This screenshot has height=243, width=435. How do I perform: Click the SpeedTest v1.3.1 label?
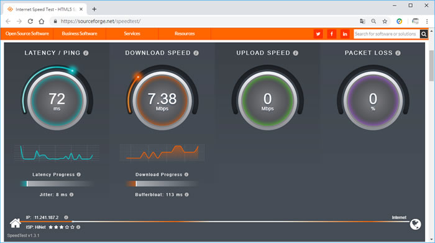24,236
